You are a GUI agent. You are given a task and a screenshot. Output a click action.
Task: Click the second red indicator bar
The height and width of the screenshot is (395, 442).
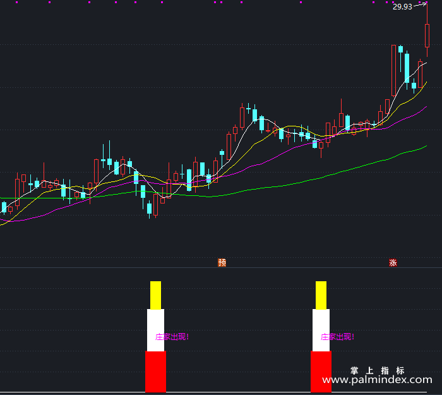point(321,372)
